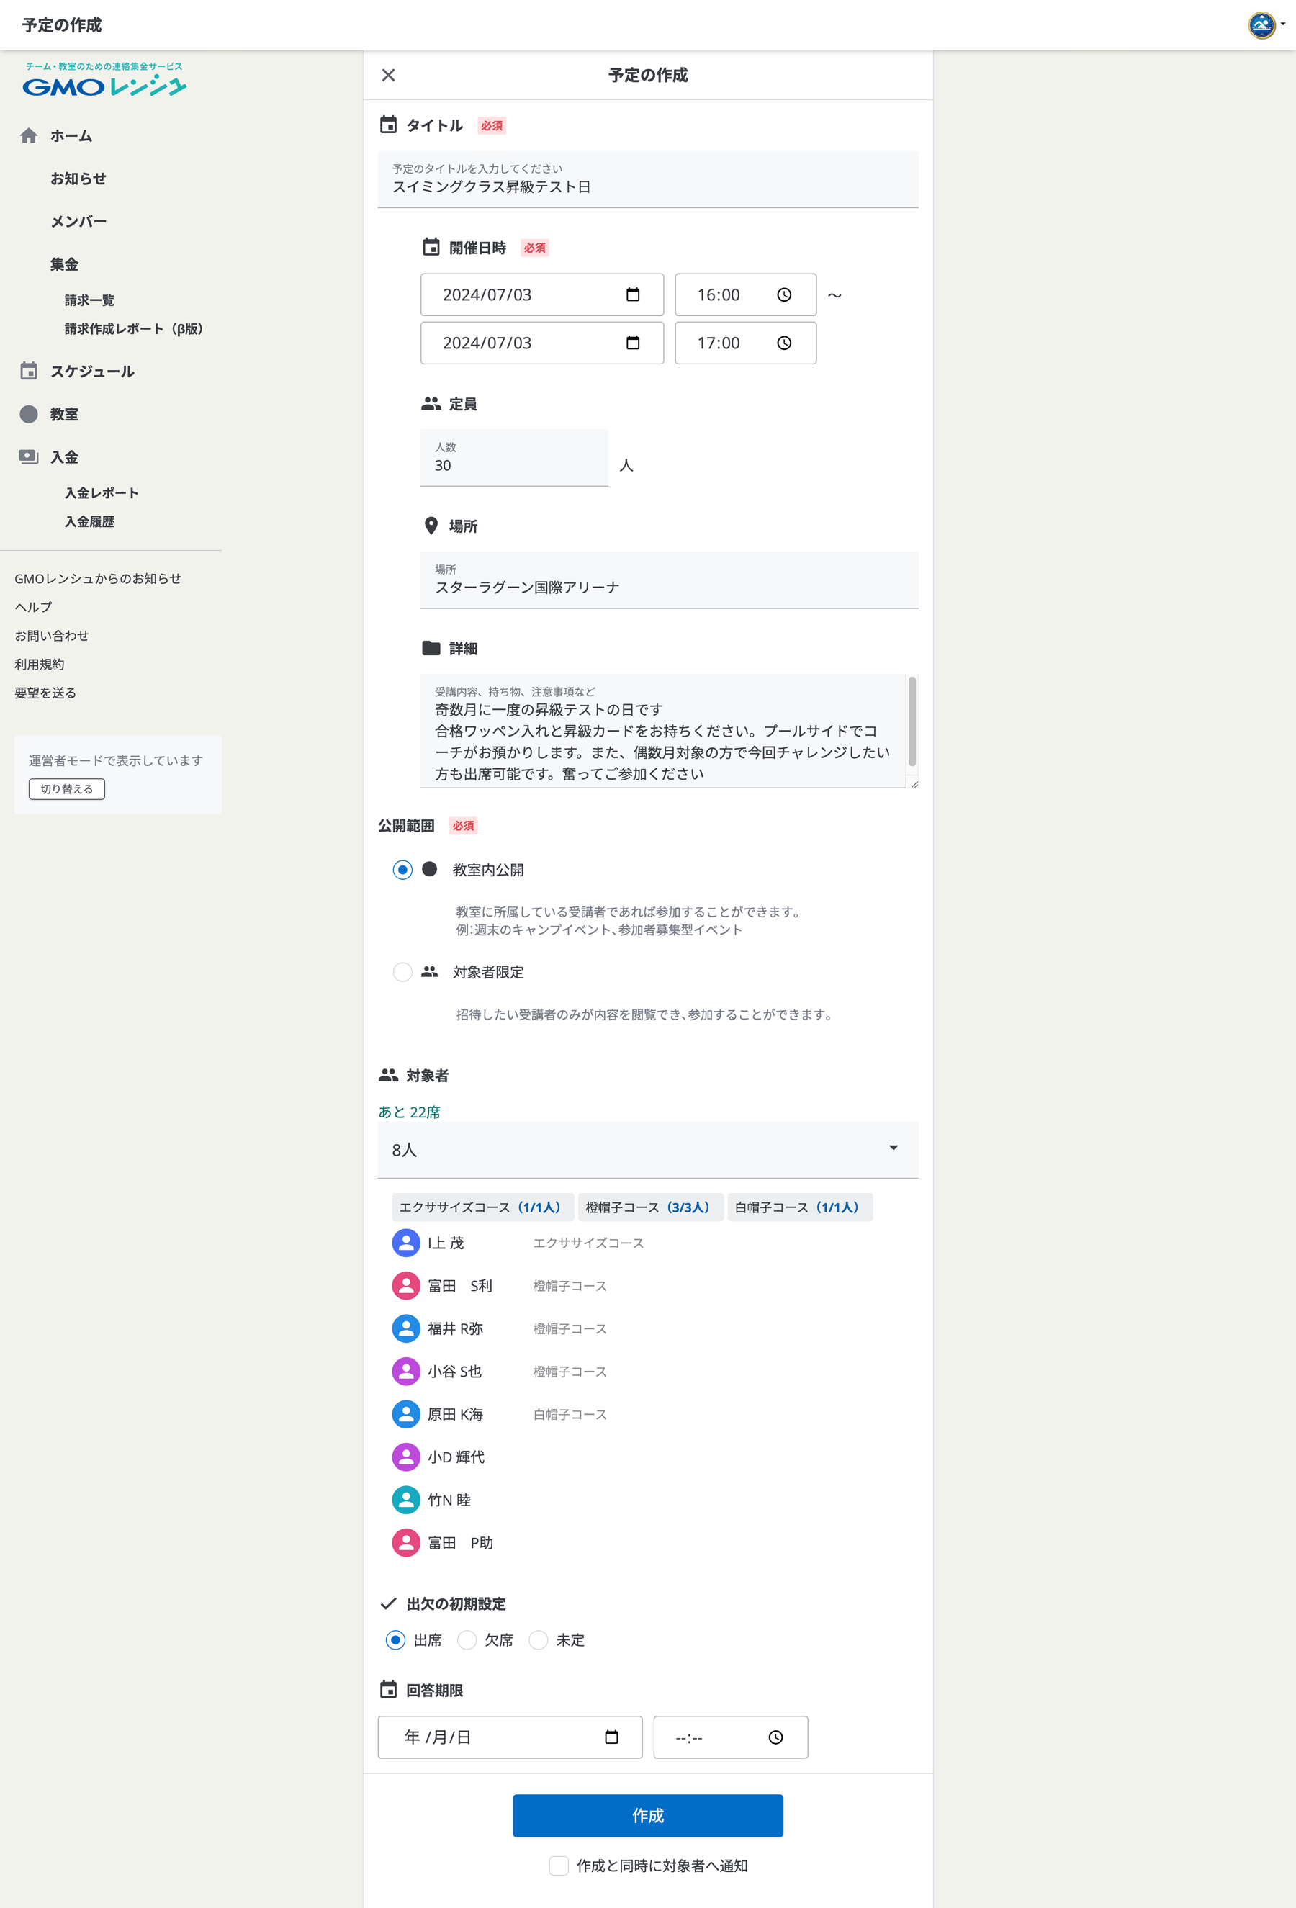
Task: Click the user avatar in the top bar
Action: pyautogui.click(x=1261, y=24)
